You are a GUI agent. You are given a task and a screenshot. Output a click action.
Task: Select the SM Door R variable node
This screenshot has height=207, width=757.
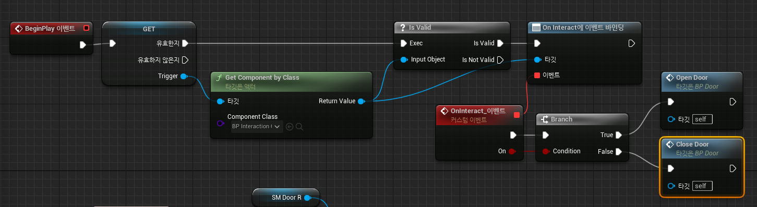[x=286, y=198]
